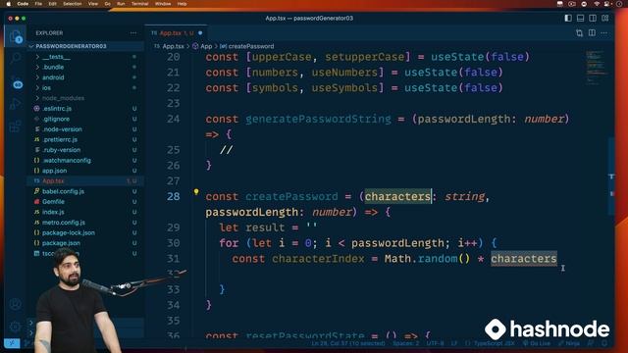Open the Manage gear icon

coord(16,327)
